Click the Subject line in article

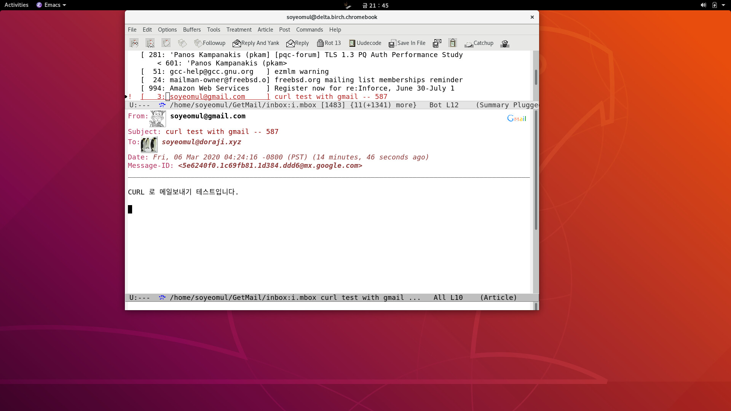coord(203,132)
